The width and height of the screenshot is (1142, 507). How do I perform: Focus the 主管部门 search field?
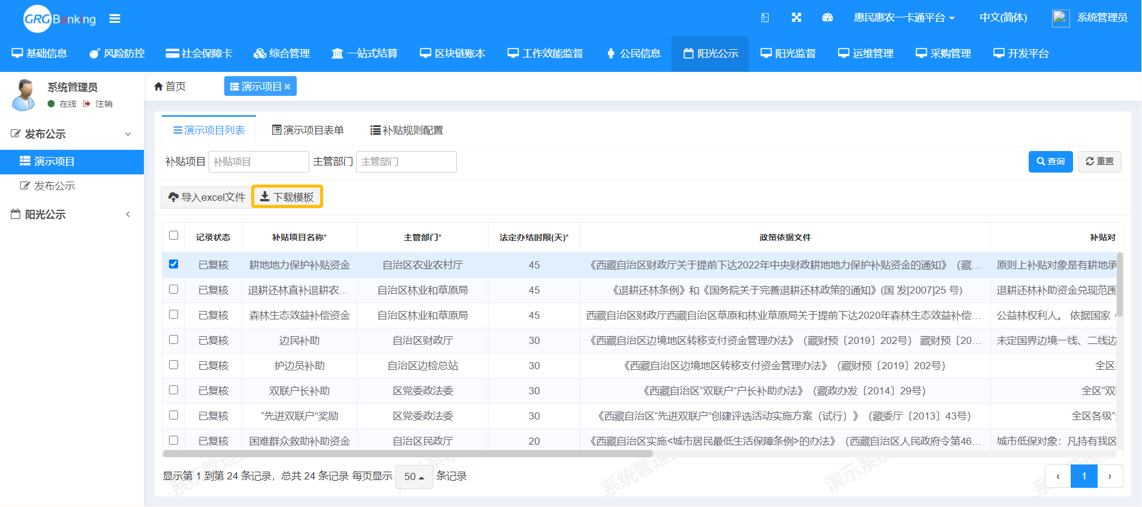406,161
